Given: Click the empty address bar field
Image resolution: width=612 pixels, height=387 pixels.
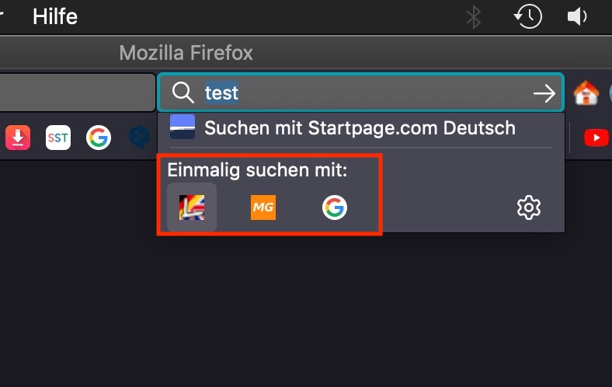Looking at the screenshot, I should pyautogui.click(x=78, y=92).
